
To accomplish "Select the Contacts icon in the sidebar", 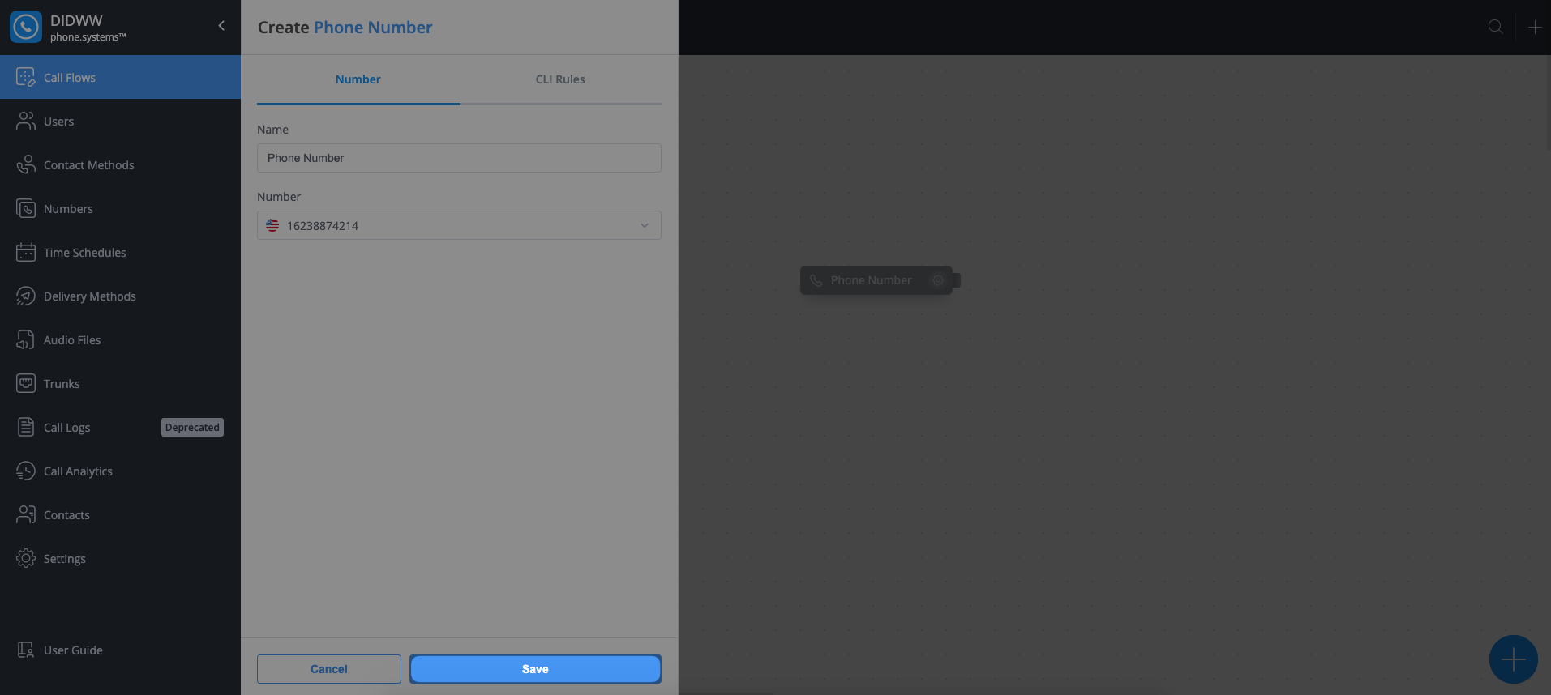I will [x=26, y=514].
